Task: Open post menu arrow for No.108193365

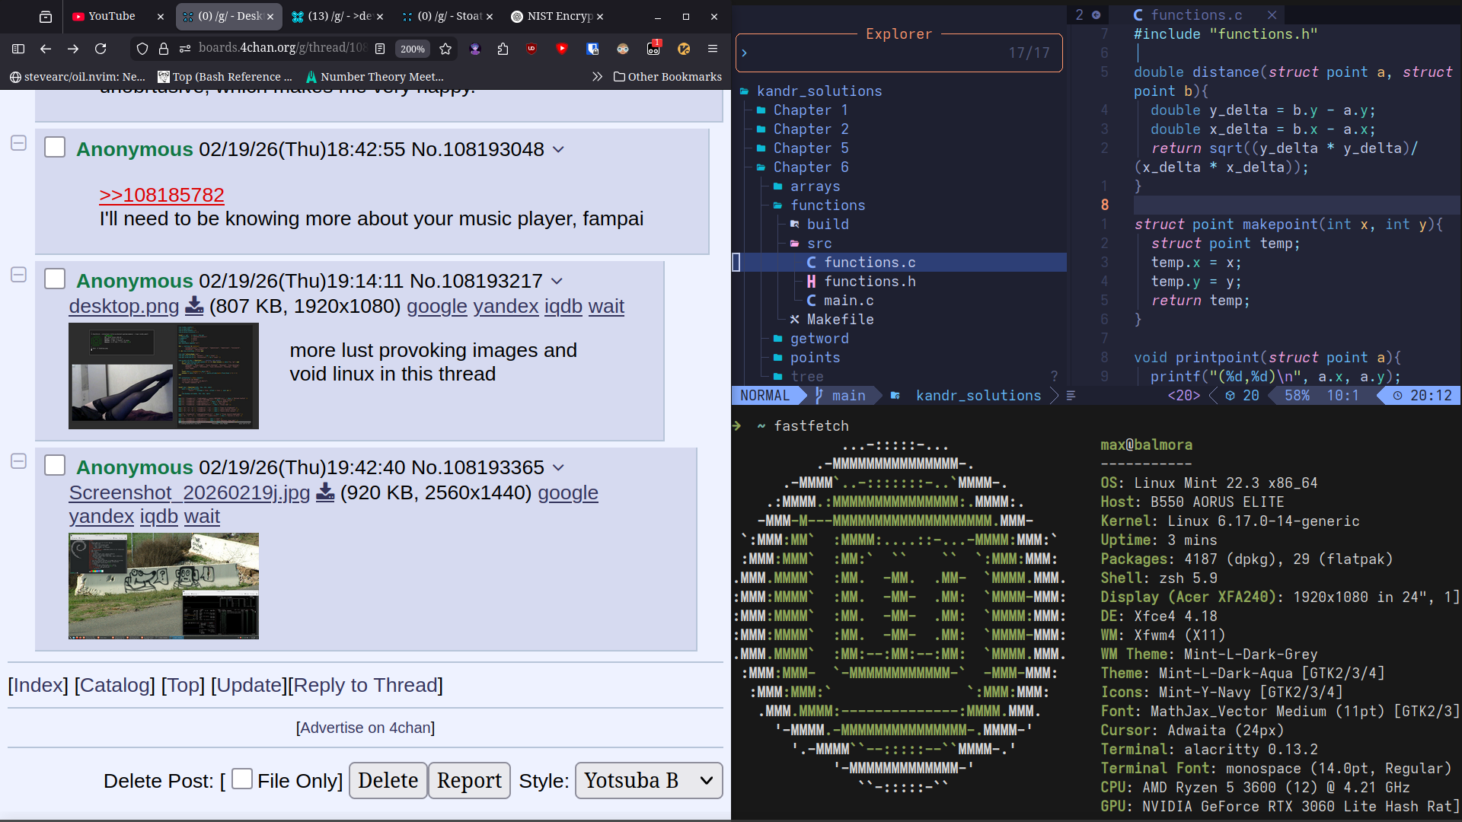Action: click(x=558, y=467)
